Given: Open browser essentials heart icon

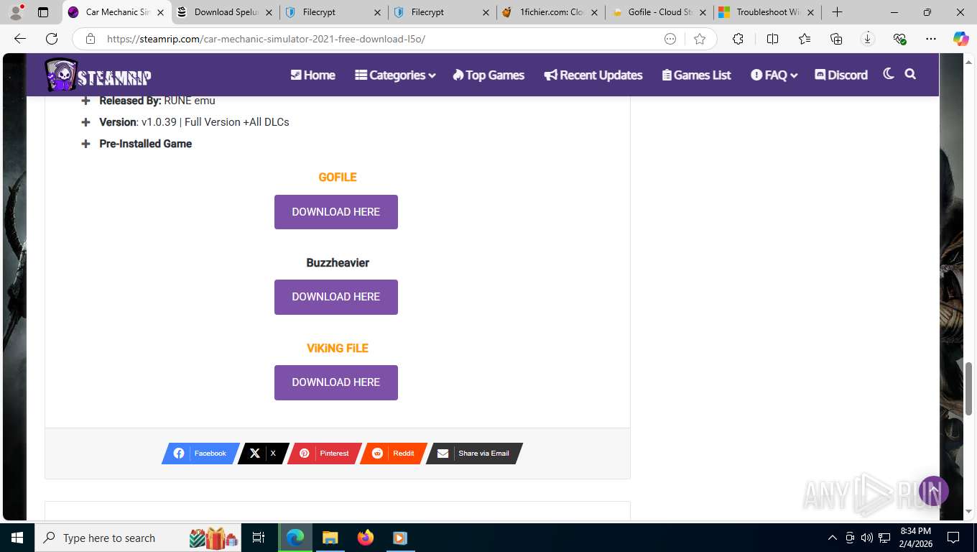Looking at the screenshot, I should click(x=899, y=39).
